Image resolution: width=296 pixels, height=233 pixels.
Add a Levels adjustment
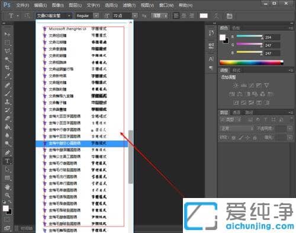[244, 85]
